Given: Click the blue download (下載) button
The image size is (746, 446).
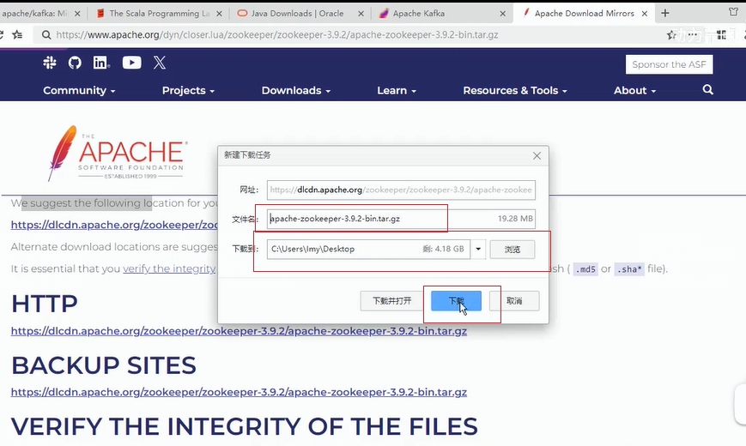Looking at the screenshot, I should 456,301.
